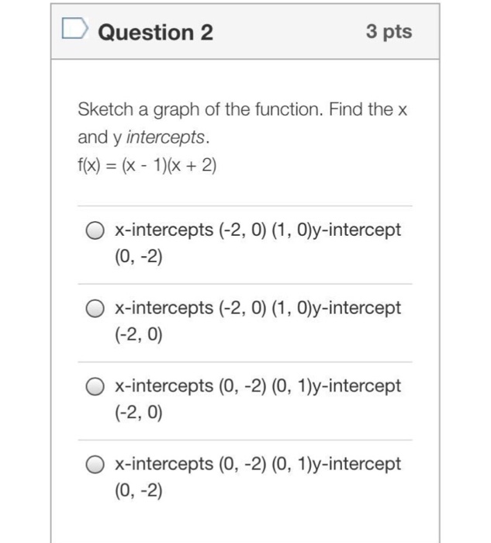Select radio button for second answer option
The width and height of the screenshot is (491, 543).
pos(95,309)
